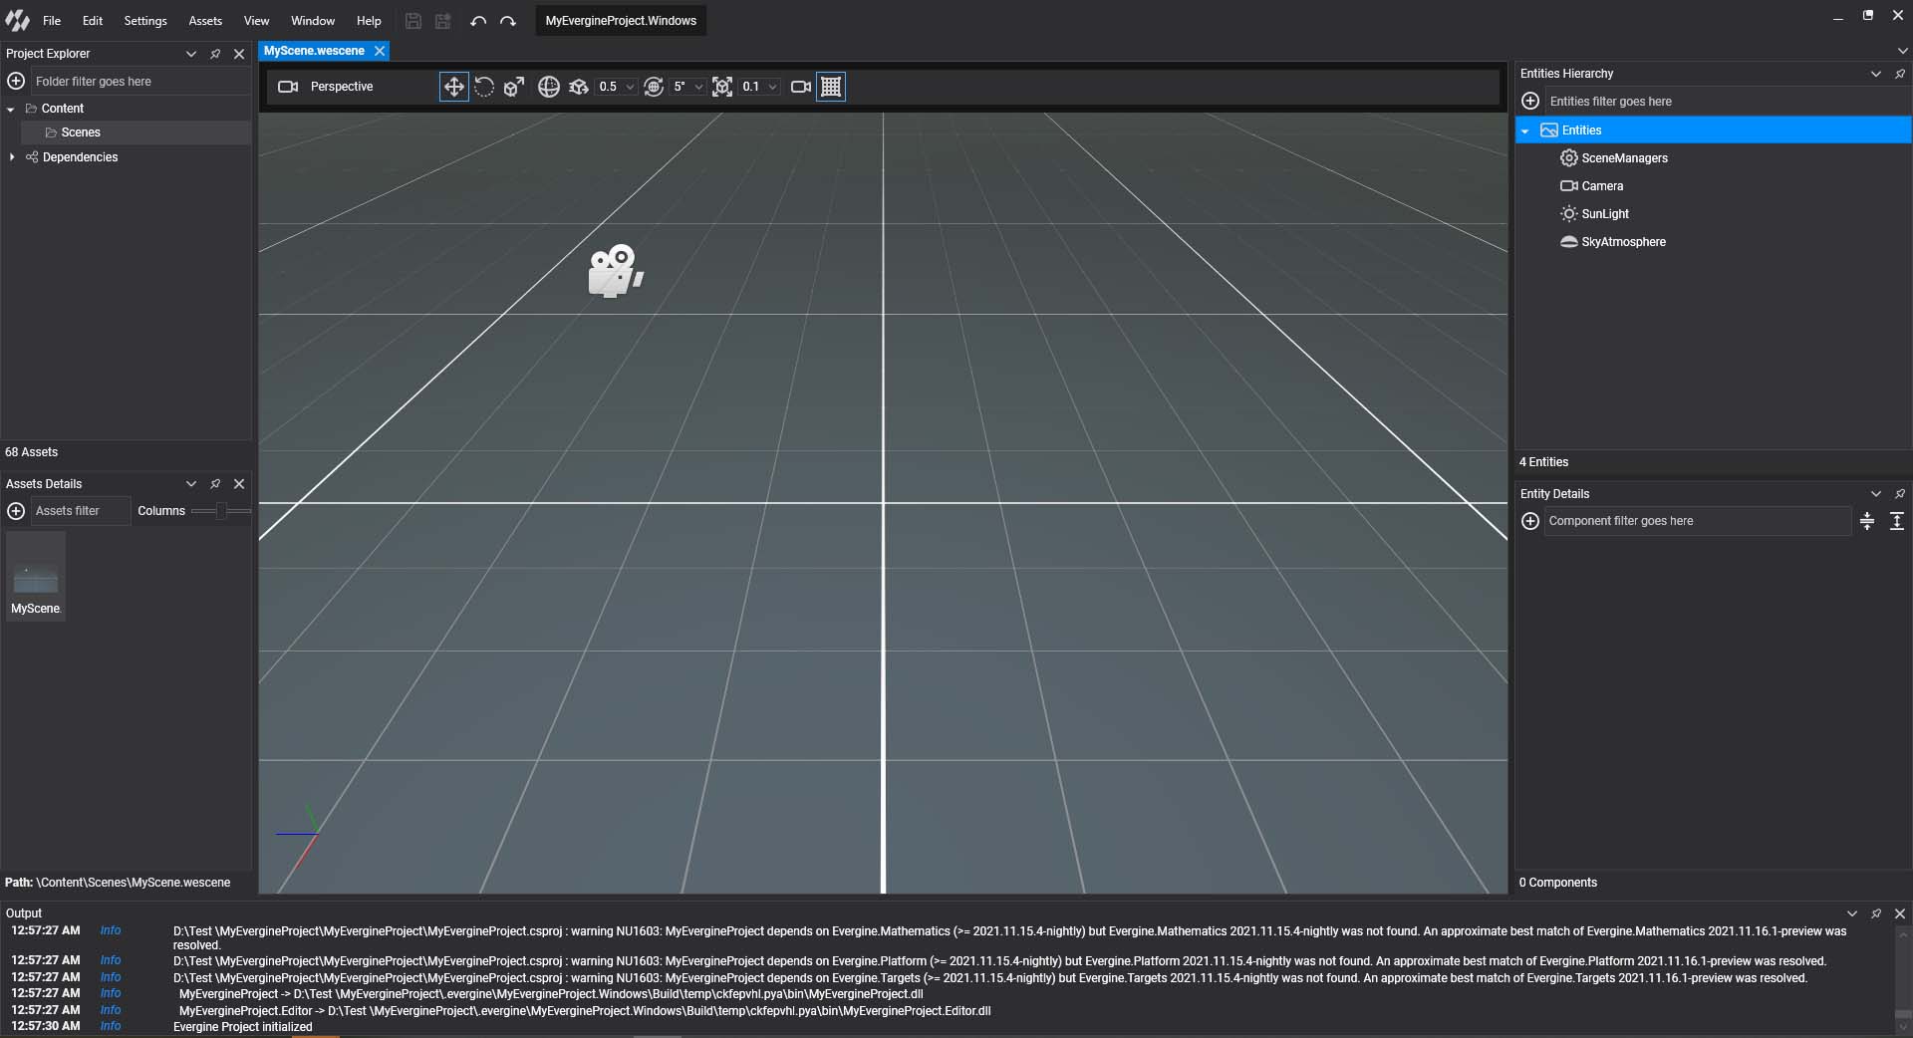Screen dimensions: 1913x1038
Task: Open the 0.5 move snap dropdown
Action: click(630, 87)
